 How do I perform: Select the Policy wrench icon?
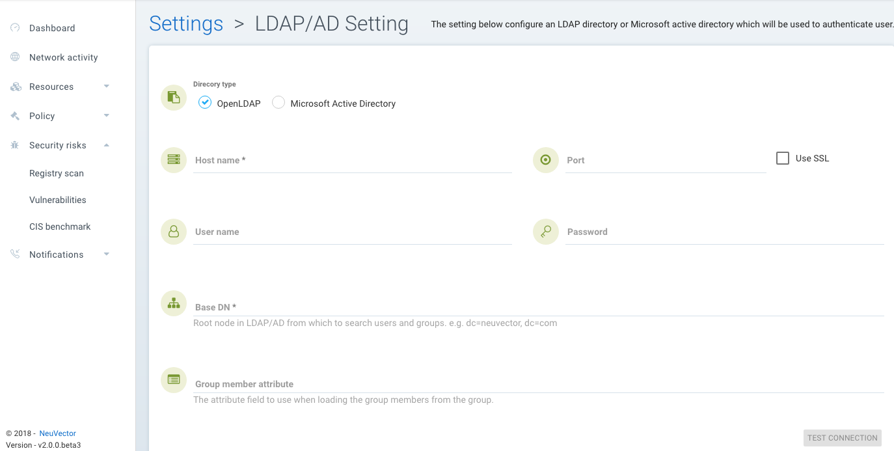pos(14,115)
